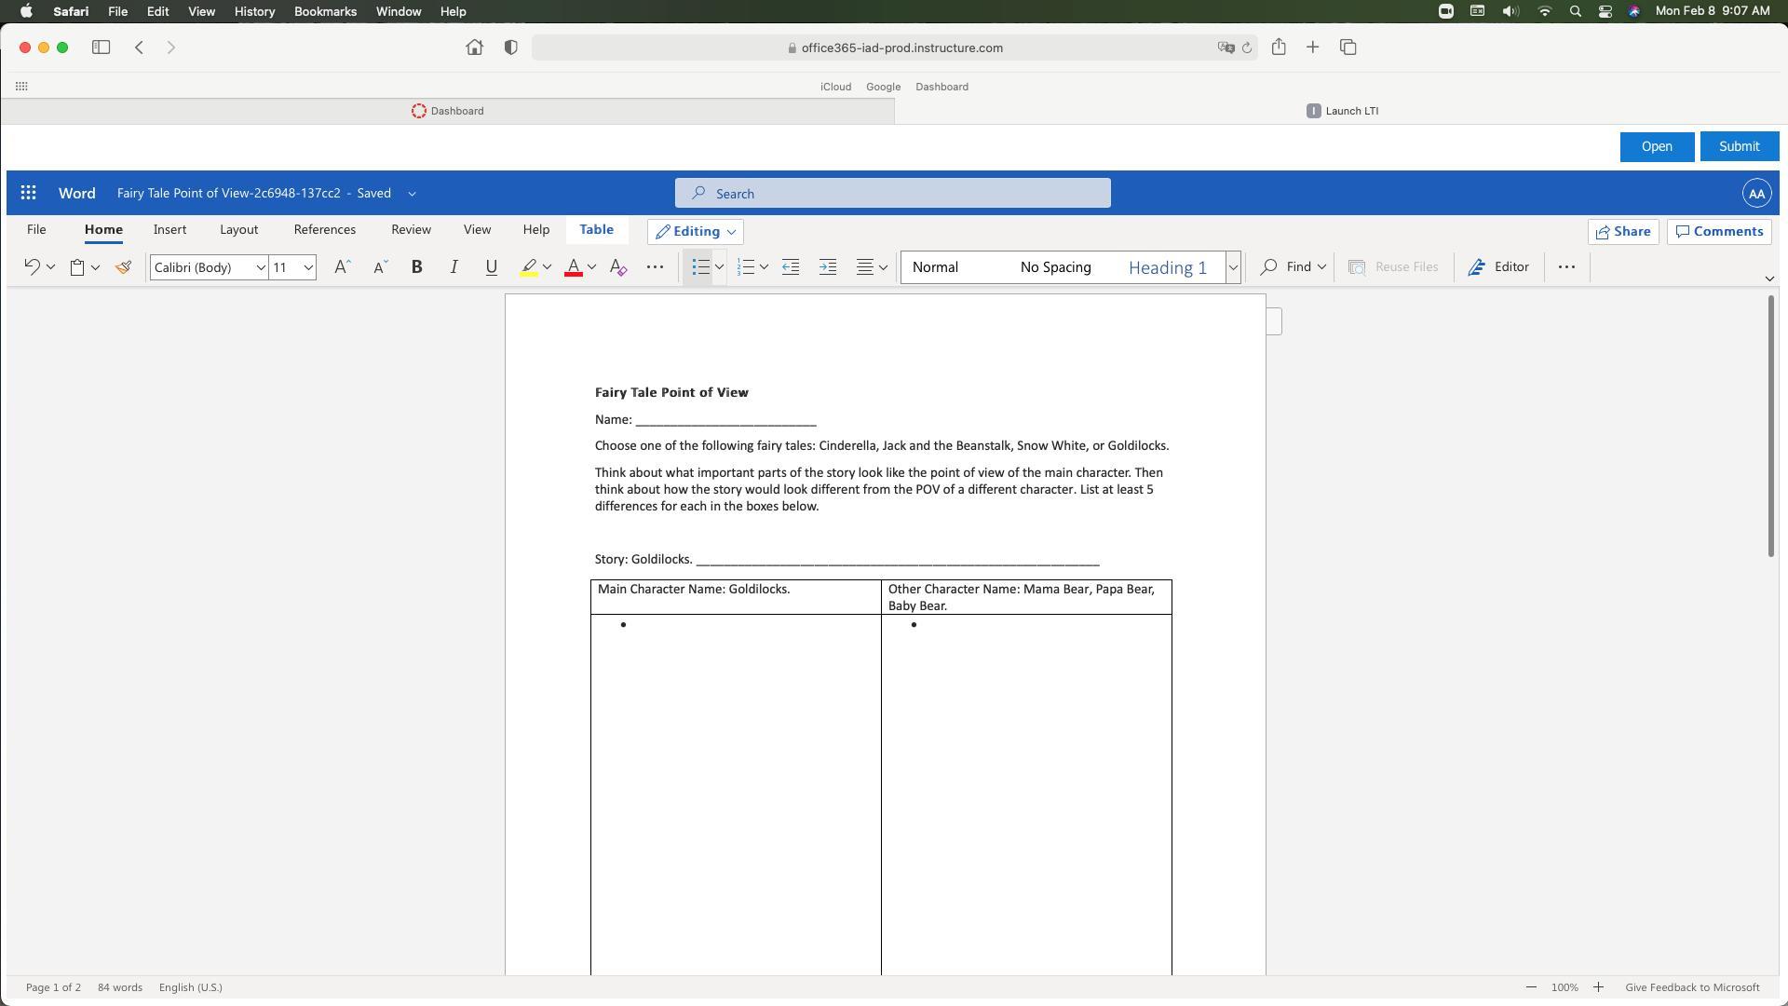Toggle Bold formatting
The height and width of the screenshot is (1006, 1788).
(x=416, y=267)
